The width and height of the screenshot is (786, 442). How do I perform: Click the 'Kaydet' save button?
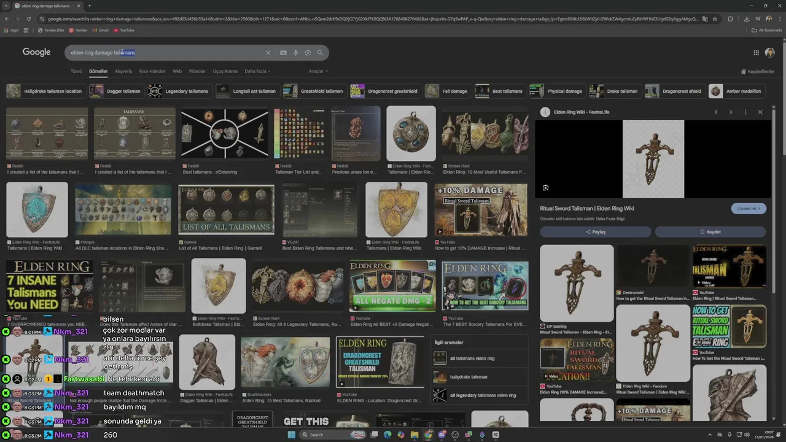click(710, 232)
